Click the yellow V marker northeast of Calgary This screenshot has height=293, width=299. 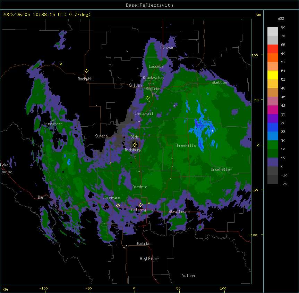(149, 203)
